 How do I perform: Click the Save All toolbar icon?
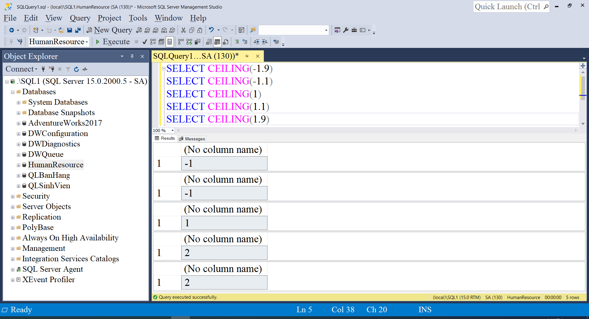click(x=78, y=30)
